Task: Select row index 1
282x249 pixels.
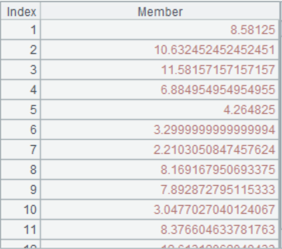Action: point(21,30)
